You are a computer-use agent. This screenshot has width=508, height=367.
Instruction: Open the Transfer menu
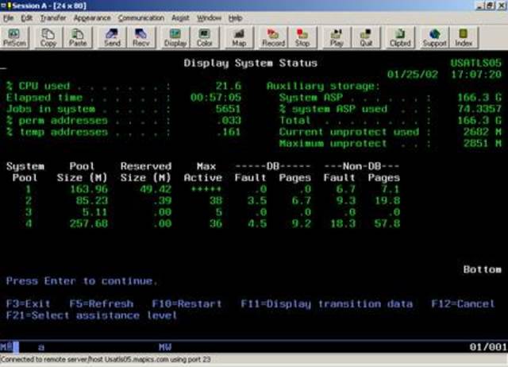click(53, 18)
